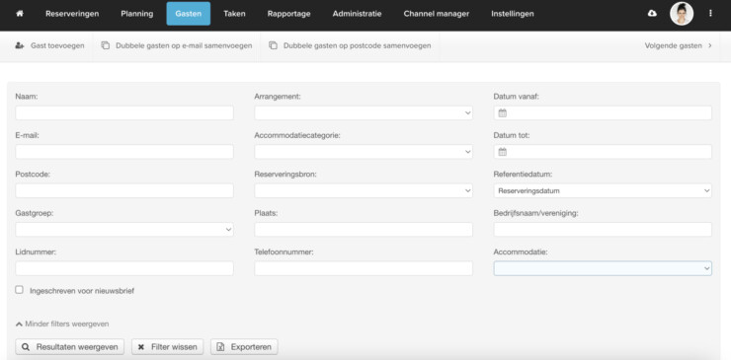Click Excel file icon on Exporteren

[221, 347]
